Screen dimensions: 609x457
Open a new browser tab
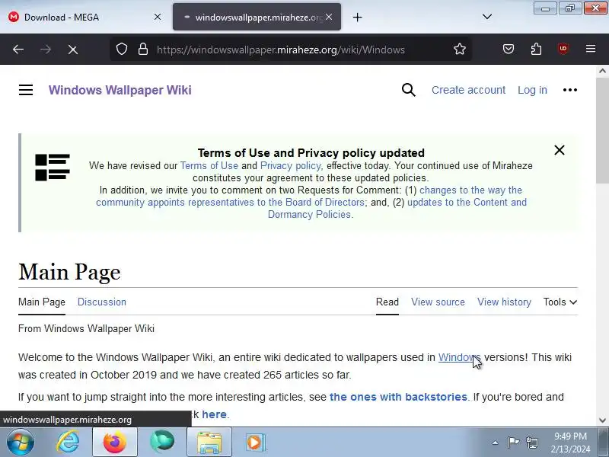[357, 17]
